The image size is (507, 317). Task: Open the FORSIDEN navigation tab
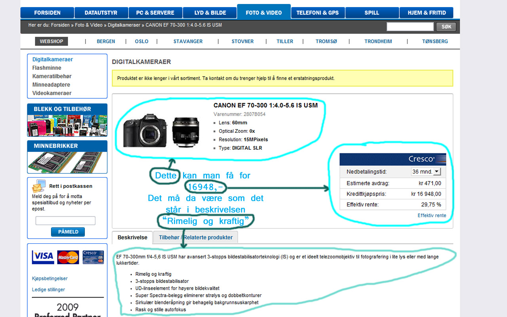pyautogui.click(x=47, y=13)
